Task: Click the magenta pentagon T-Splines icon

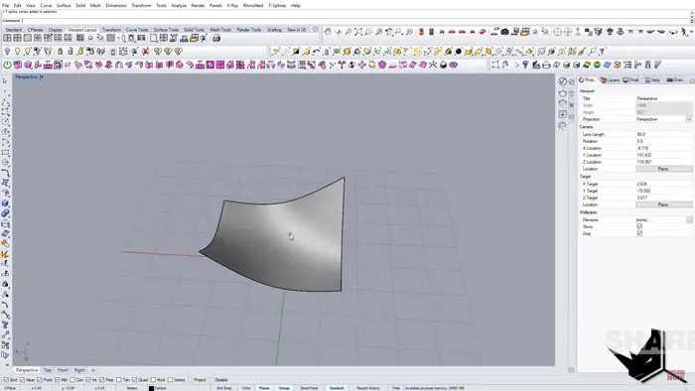Action: [x=382, y=65]
